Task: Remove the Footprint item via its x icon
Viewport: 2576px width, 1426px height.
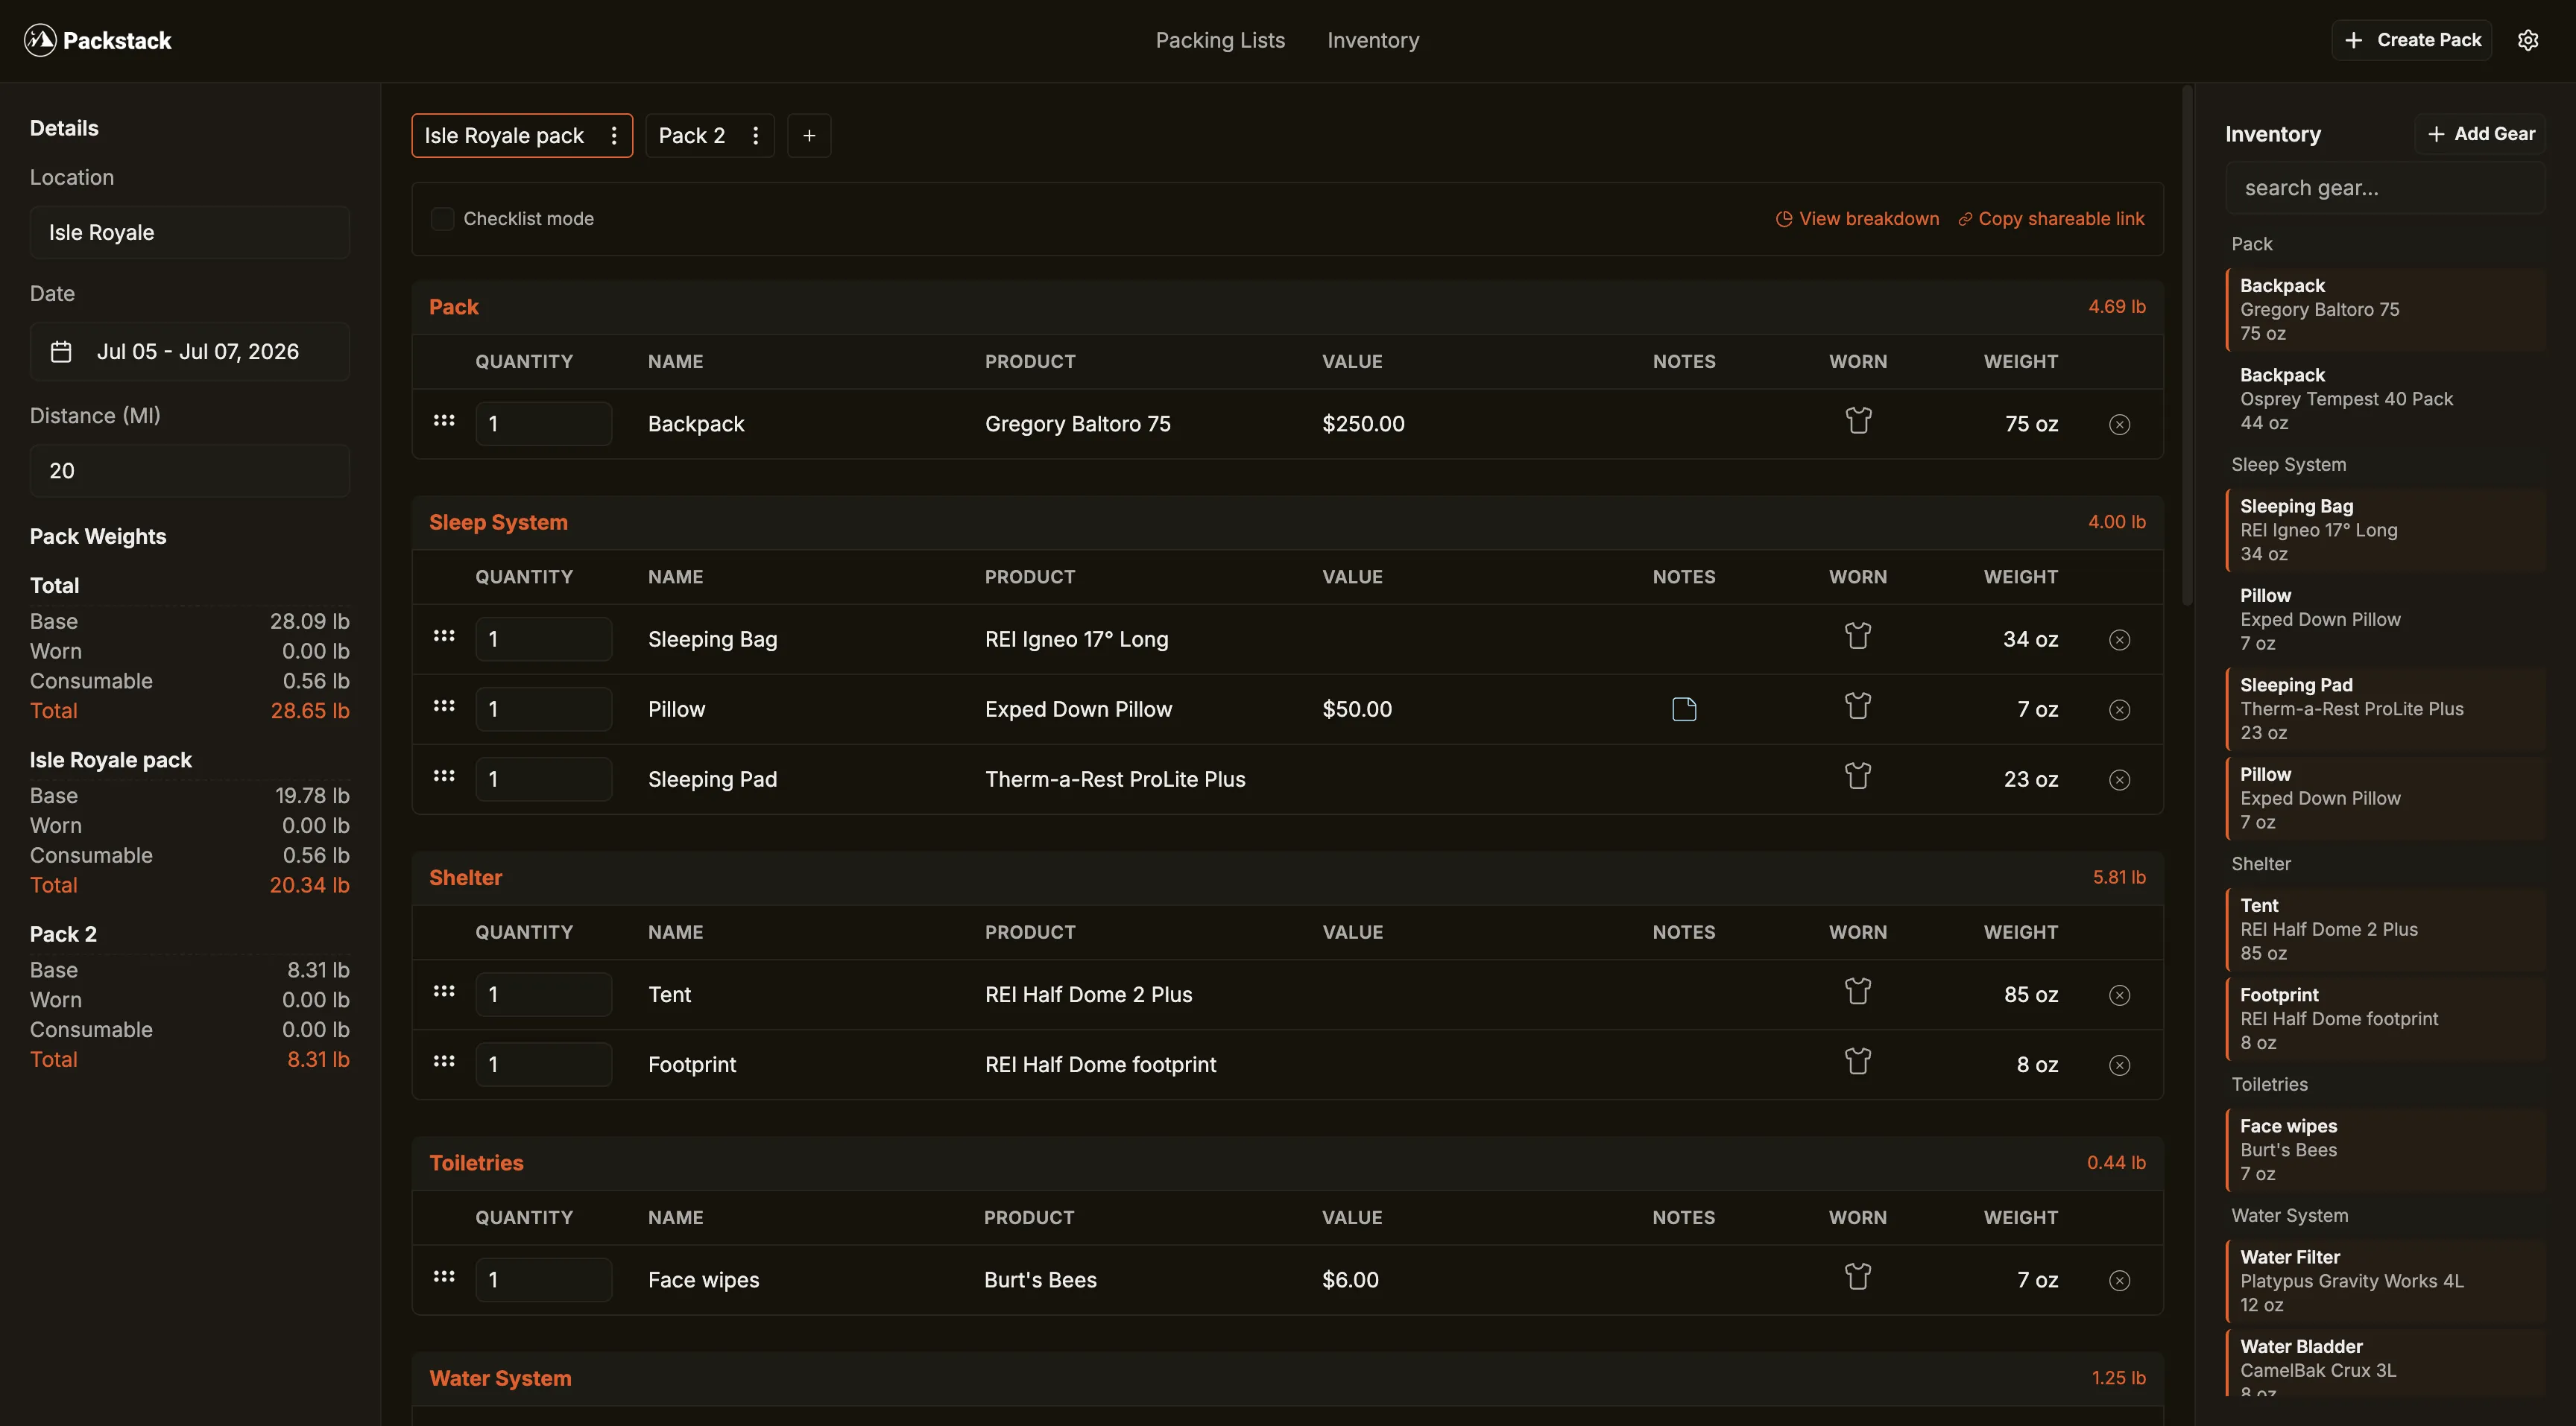Action: (2119, 1064)
